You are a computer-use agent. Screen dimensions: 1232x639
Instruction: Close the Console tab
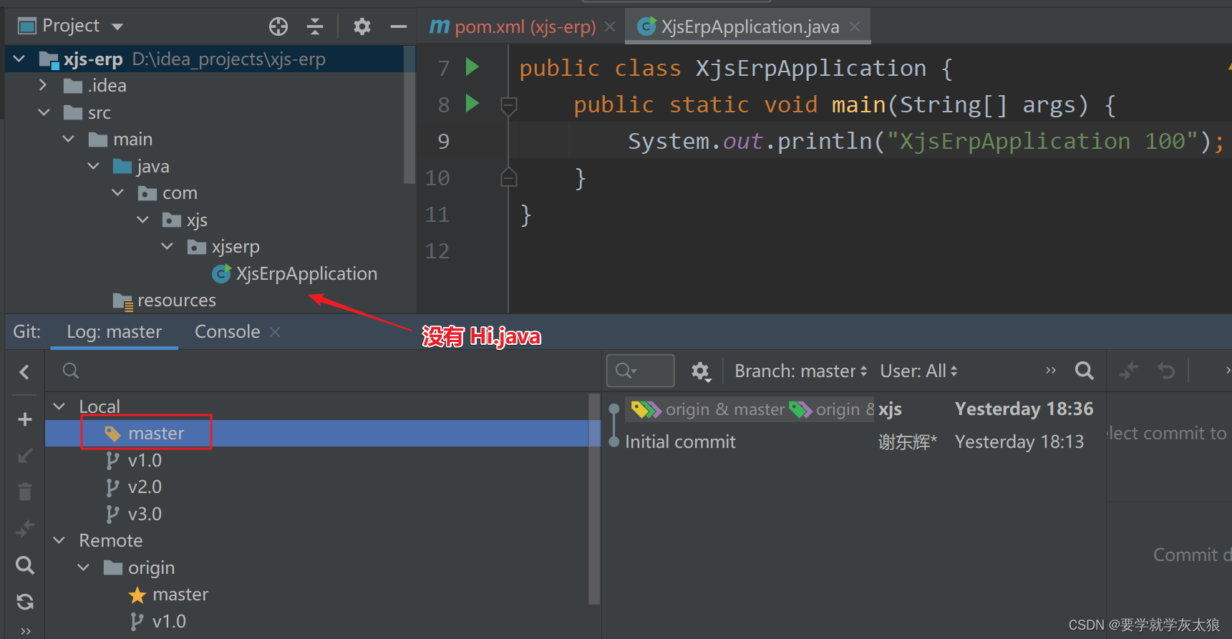275,332
